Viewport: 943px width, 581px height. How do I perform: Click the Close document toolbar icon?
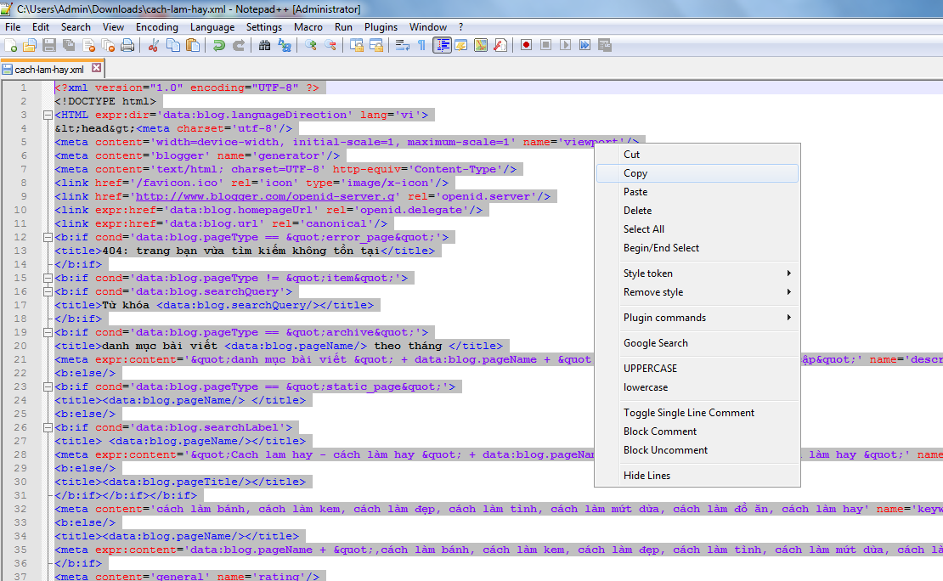point(89,45)
